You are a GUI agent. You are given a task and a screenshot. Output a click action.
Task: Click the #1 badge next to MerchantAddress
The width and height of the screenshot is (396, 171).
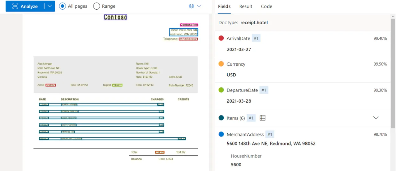(270, 134)
